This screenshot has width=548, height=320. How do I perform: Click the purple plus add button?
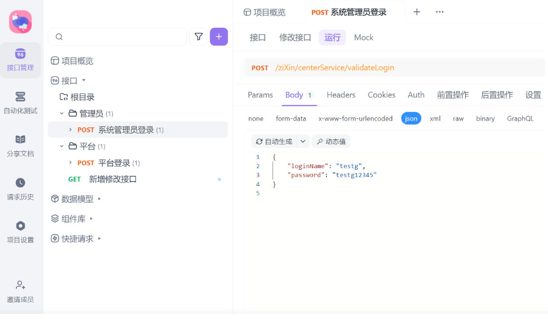(x=219, y=37)
